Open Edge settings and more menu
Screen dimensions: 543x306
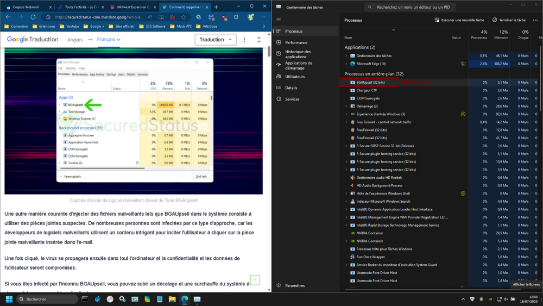(263, 17)
